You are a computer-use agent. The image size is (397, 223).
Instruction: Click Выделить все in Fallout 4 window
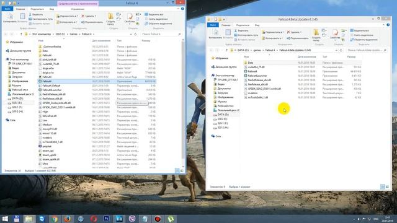154,14
